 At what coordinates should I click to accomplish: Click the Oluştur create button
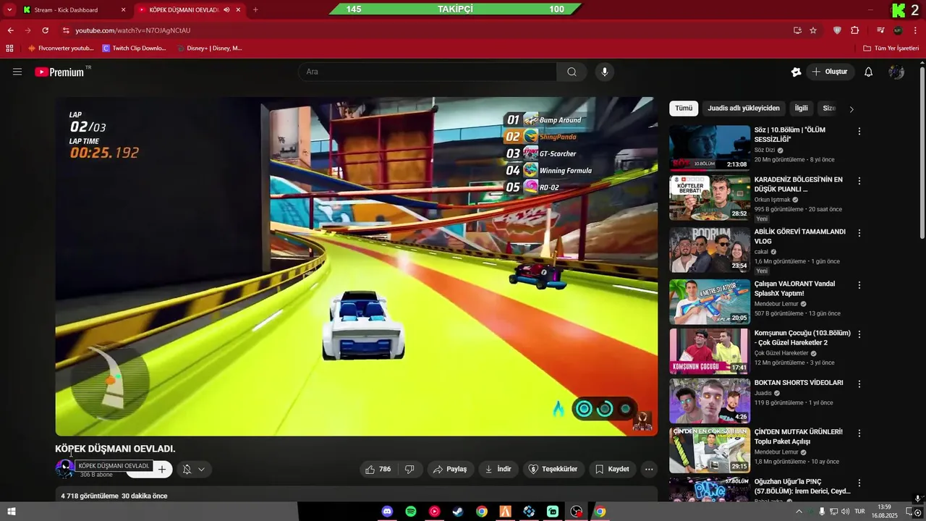(830, 72)
